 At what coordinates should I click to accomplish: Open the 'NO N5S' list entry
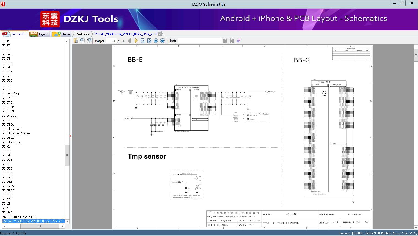(7, 63)
